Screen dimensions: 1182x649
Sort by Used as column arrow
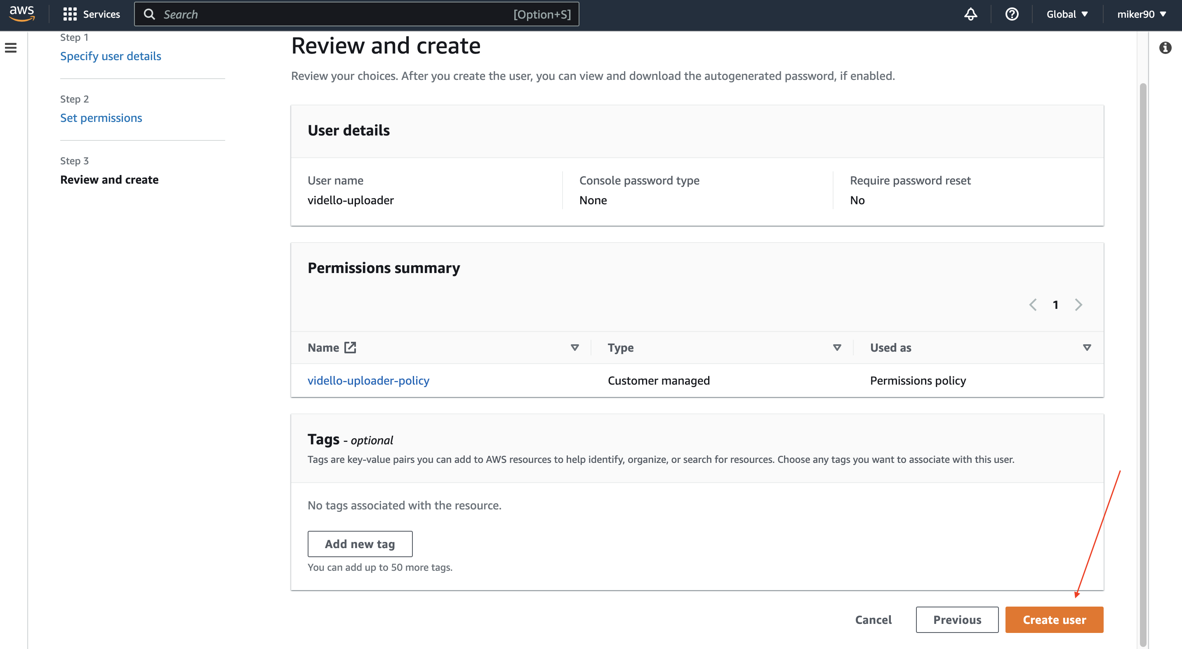click(x=1087, y=348)
